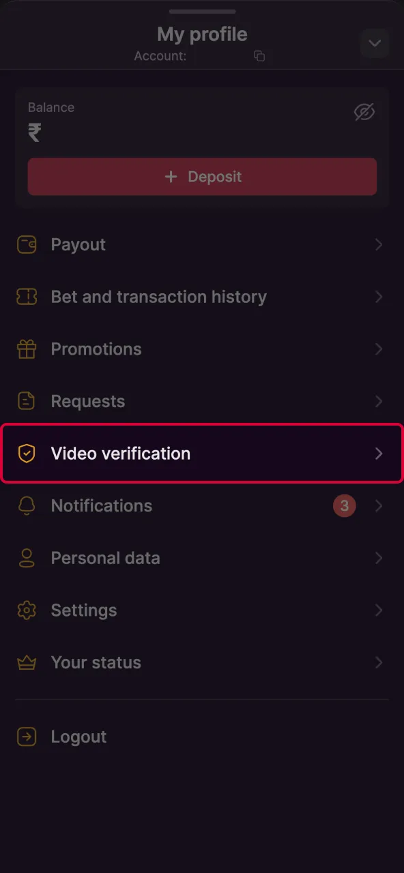Image resolution: width=404 pixels, height=873 pixels.
Task: Click the drag handle above My profile
Action: click(x=202, y=11)
